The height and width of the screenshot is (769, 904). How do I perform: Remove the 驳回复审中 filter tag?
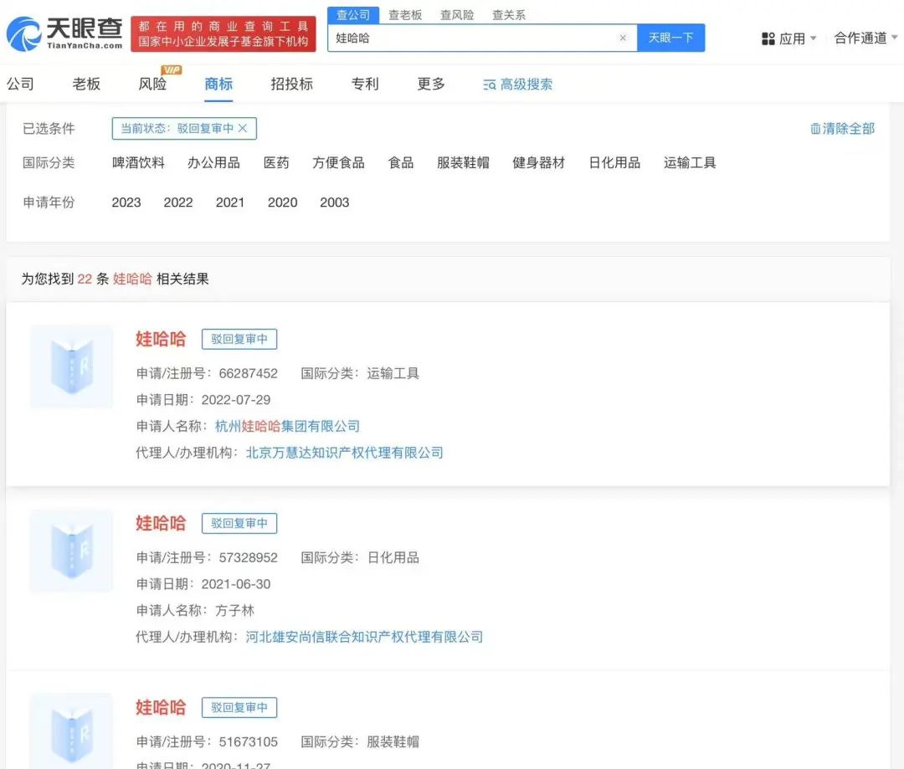[x=243, y=128]
